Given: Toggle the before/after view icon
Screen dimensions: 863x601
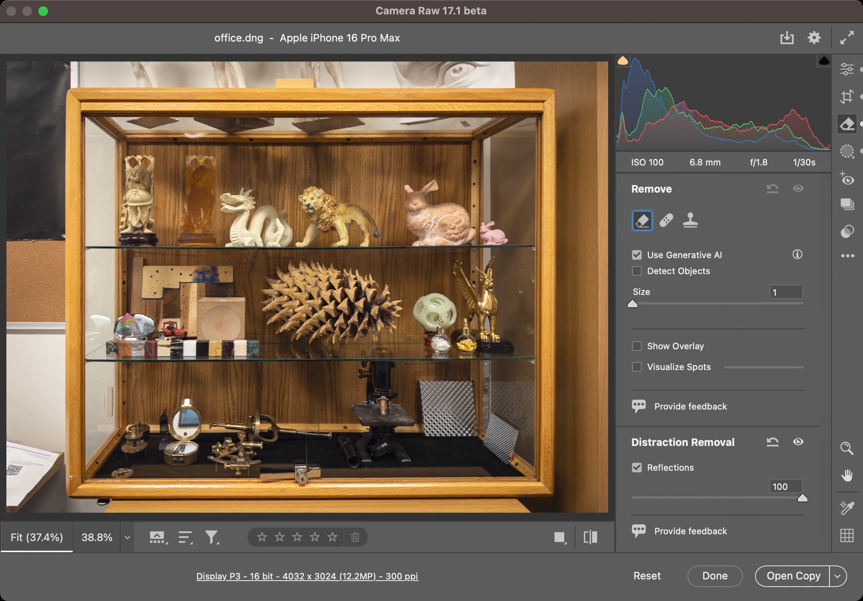Looking at the screenshot, I should click(x=590, y=537).
